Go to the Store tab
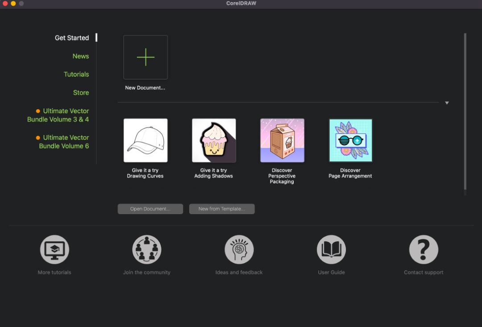Viewport: 482px width, 327px height. (81, 93)
